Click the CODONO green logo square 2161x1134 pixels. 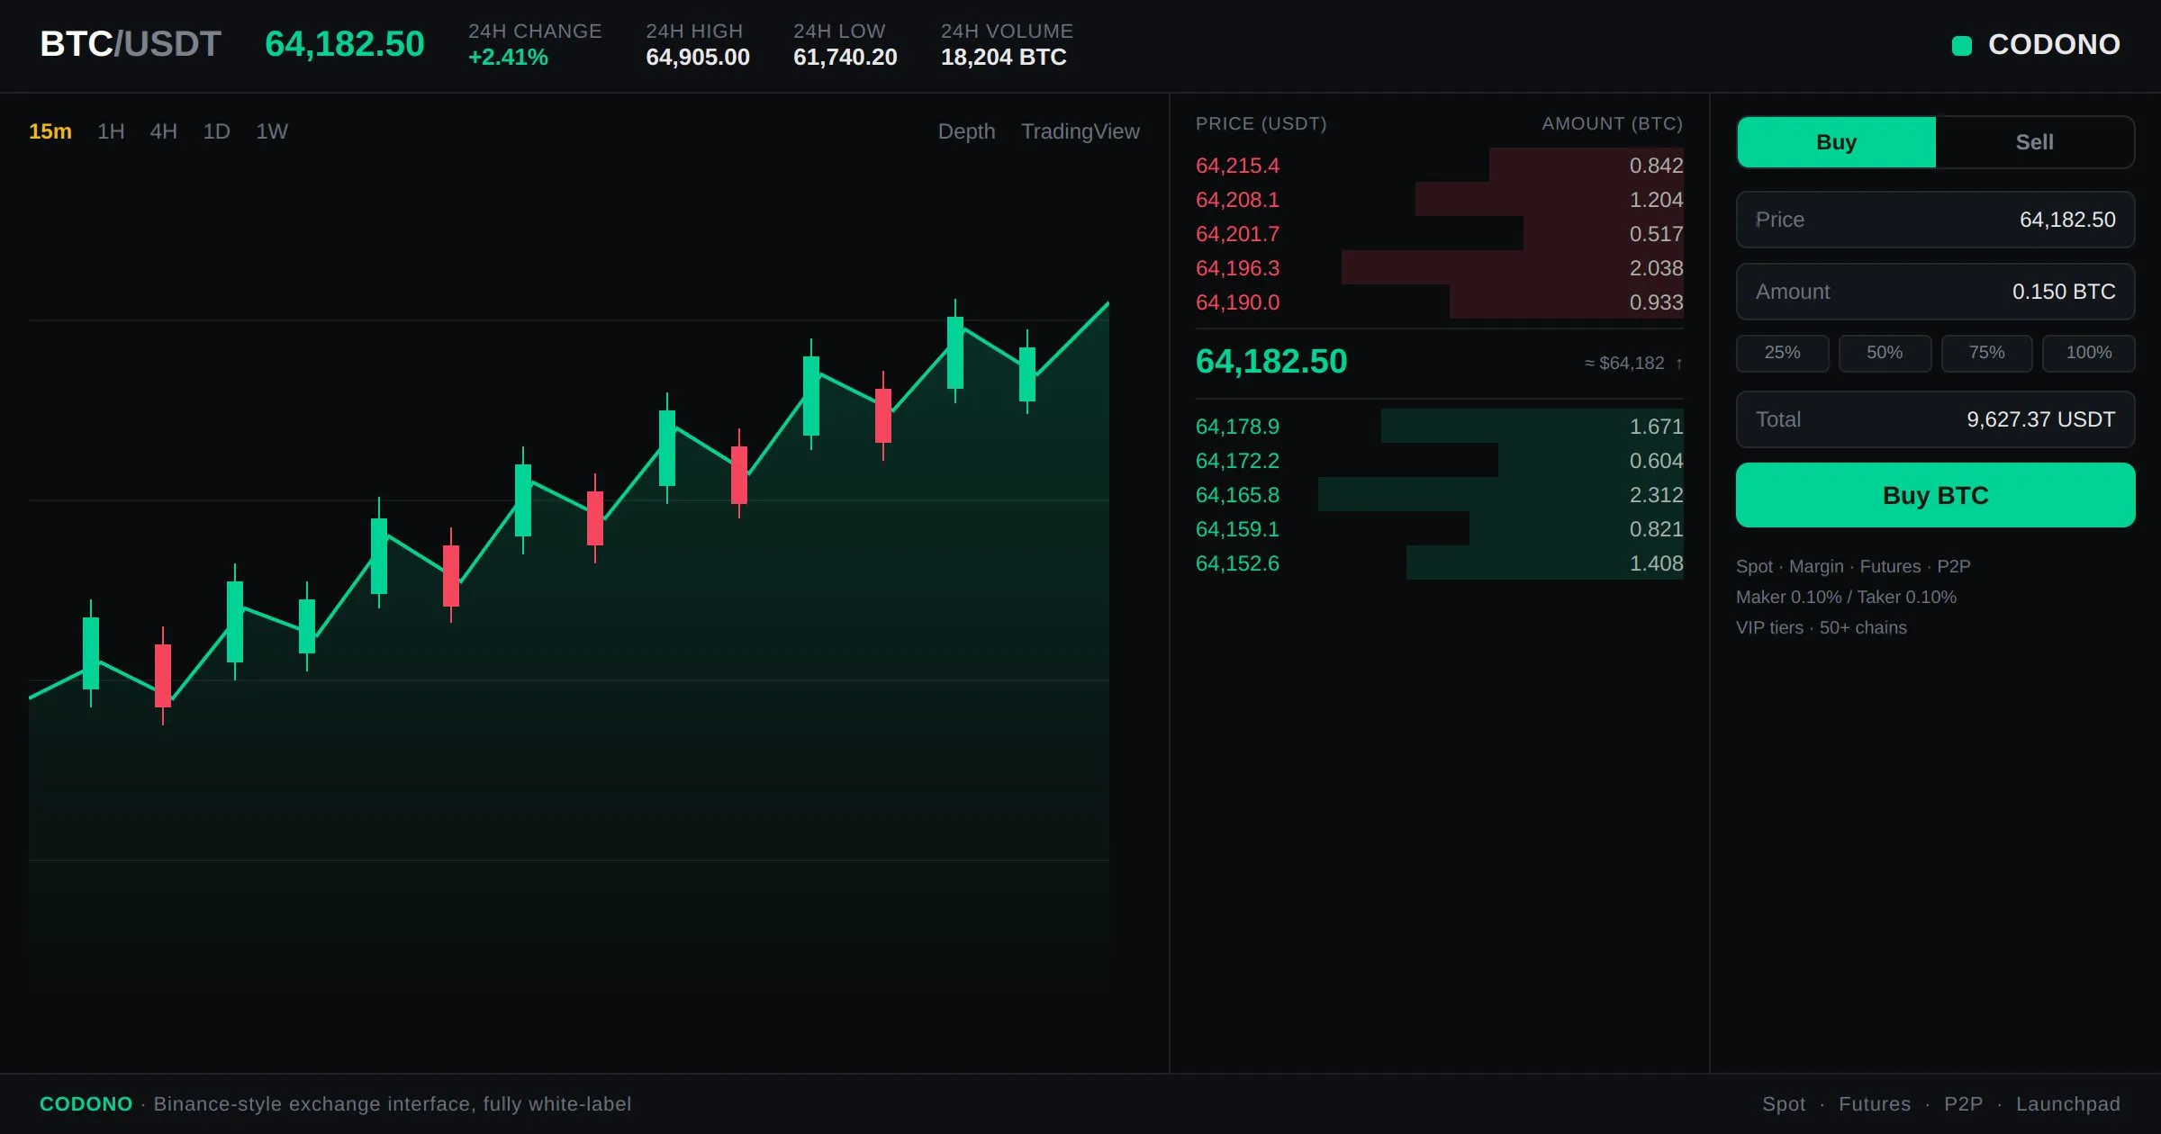tap(1961, 45)
